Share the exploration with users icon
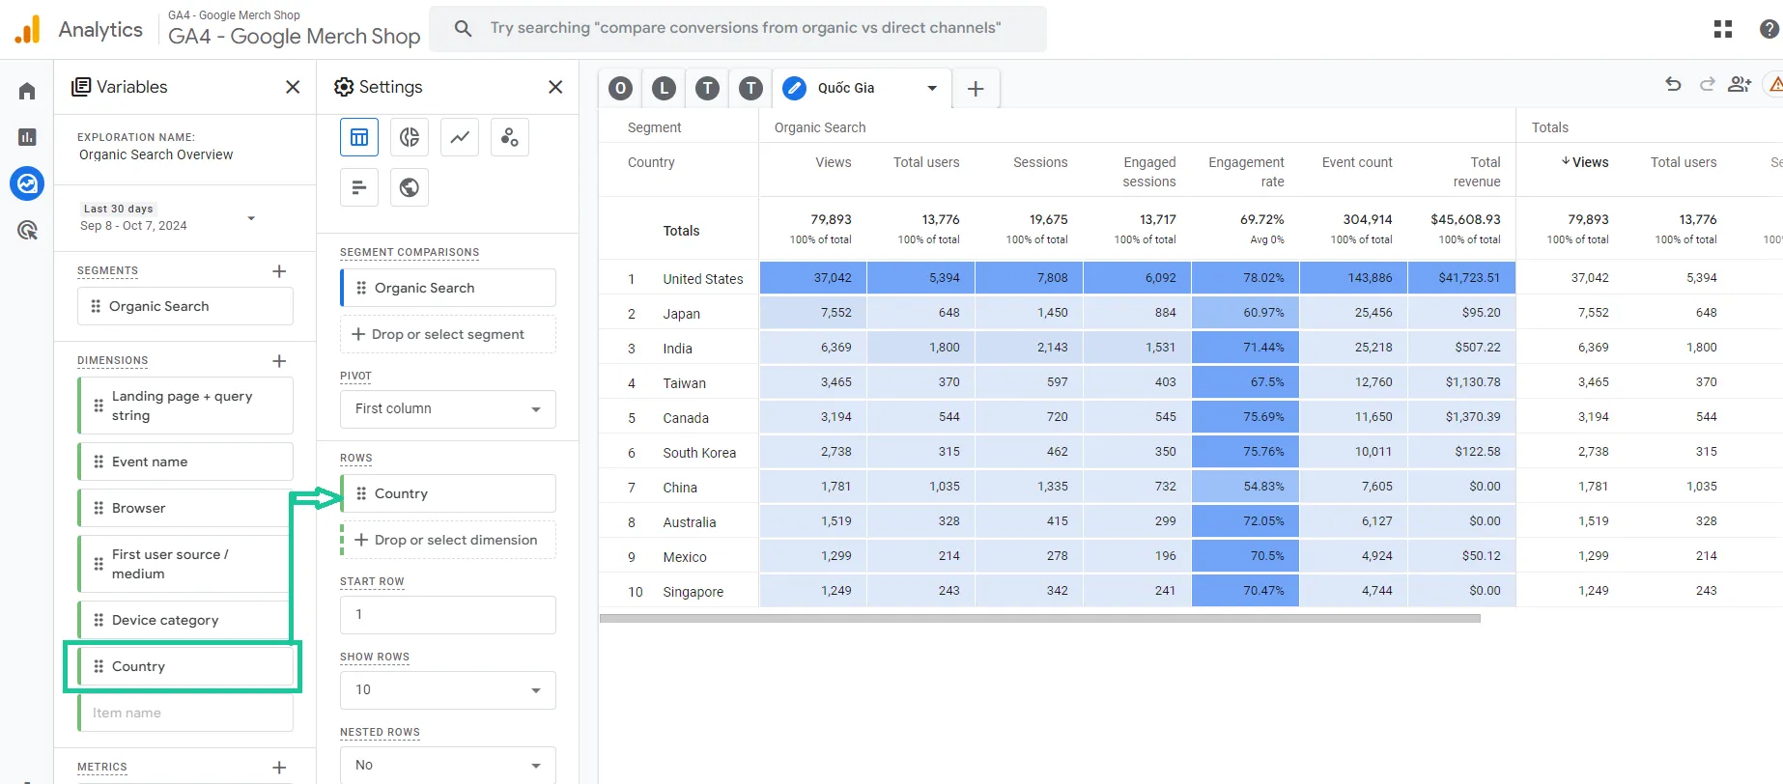 click(x=1741, y=85)
